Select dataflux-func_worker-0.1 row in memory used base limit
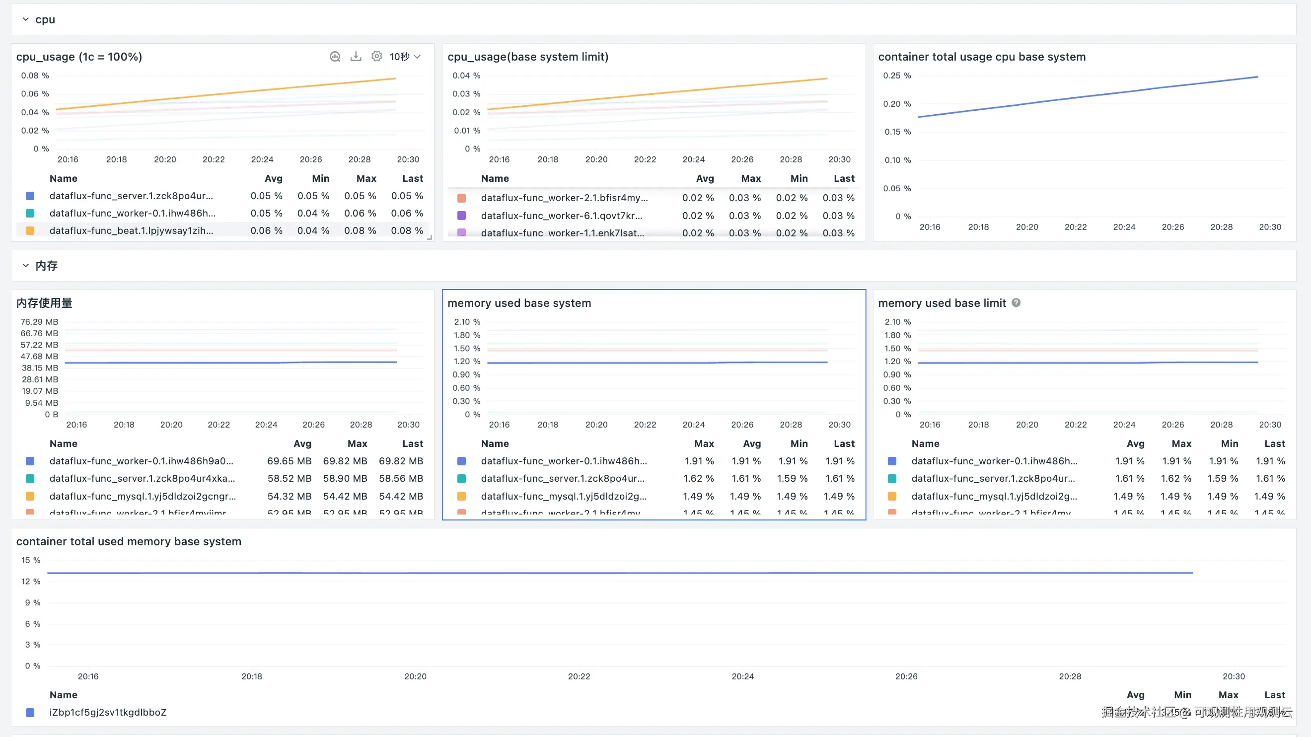Viewport: 1311px width, 737px height. coord(994,461)
